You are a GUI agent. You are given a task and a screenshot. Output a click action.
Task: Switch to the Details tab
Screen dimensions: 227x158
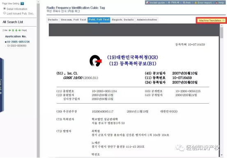(x=53, y=20)
